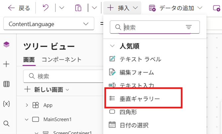Click the 戻る back button
This screenshot has width=222, height=134.
(19, 8)
